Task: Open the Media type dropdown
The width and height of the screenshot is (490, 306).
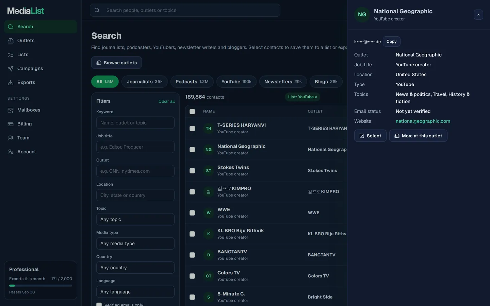Action: click(x=135, y=243)
